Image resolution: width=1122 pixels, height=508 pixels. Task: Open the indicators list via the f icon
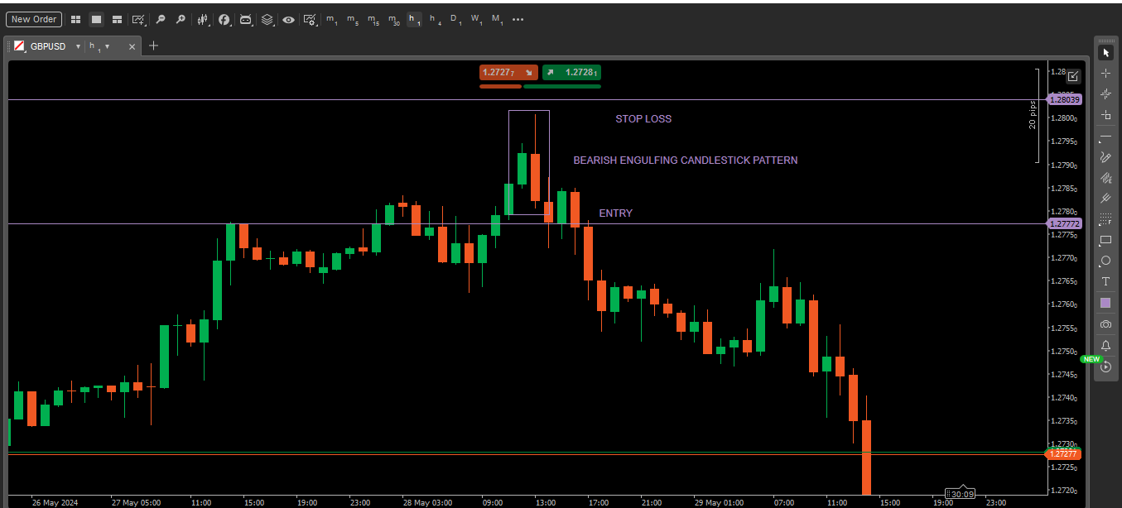pyautogui.click(x=224, y=19)
